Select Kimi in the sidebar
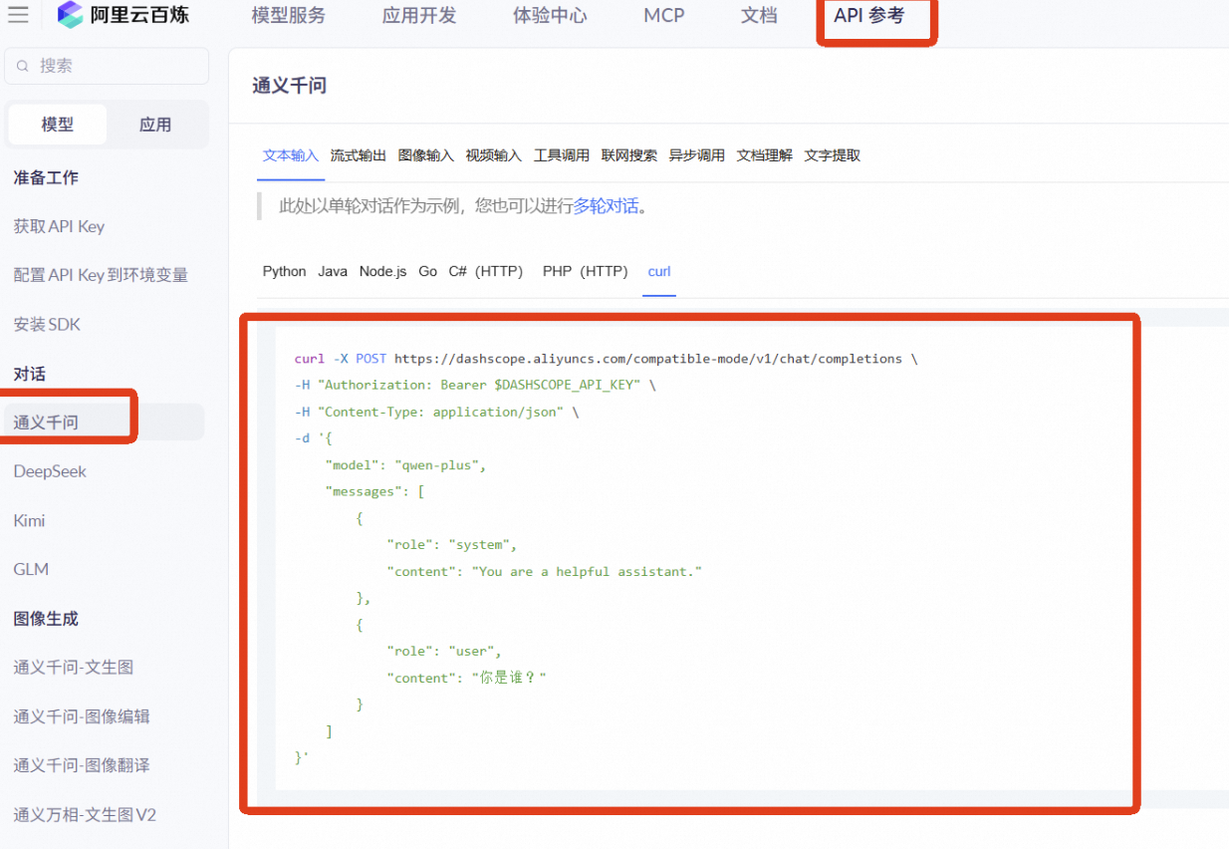The image size is (1229, 849). (x=29, y=520)
